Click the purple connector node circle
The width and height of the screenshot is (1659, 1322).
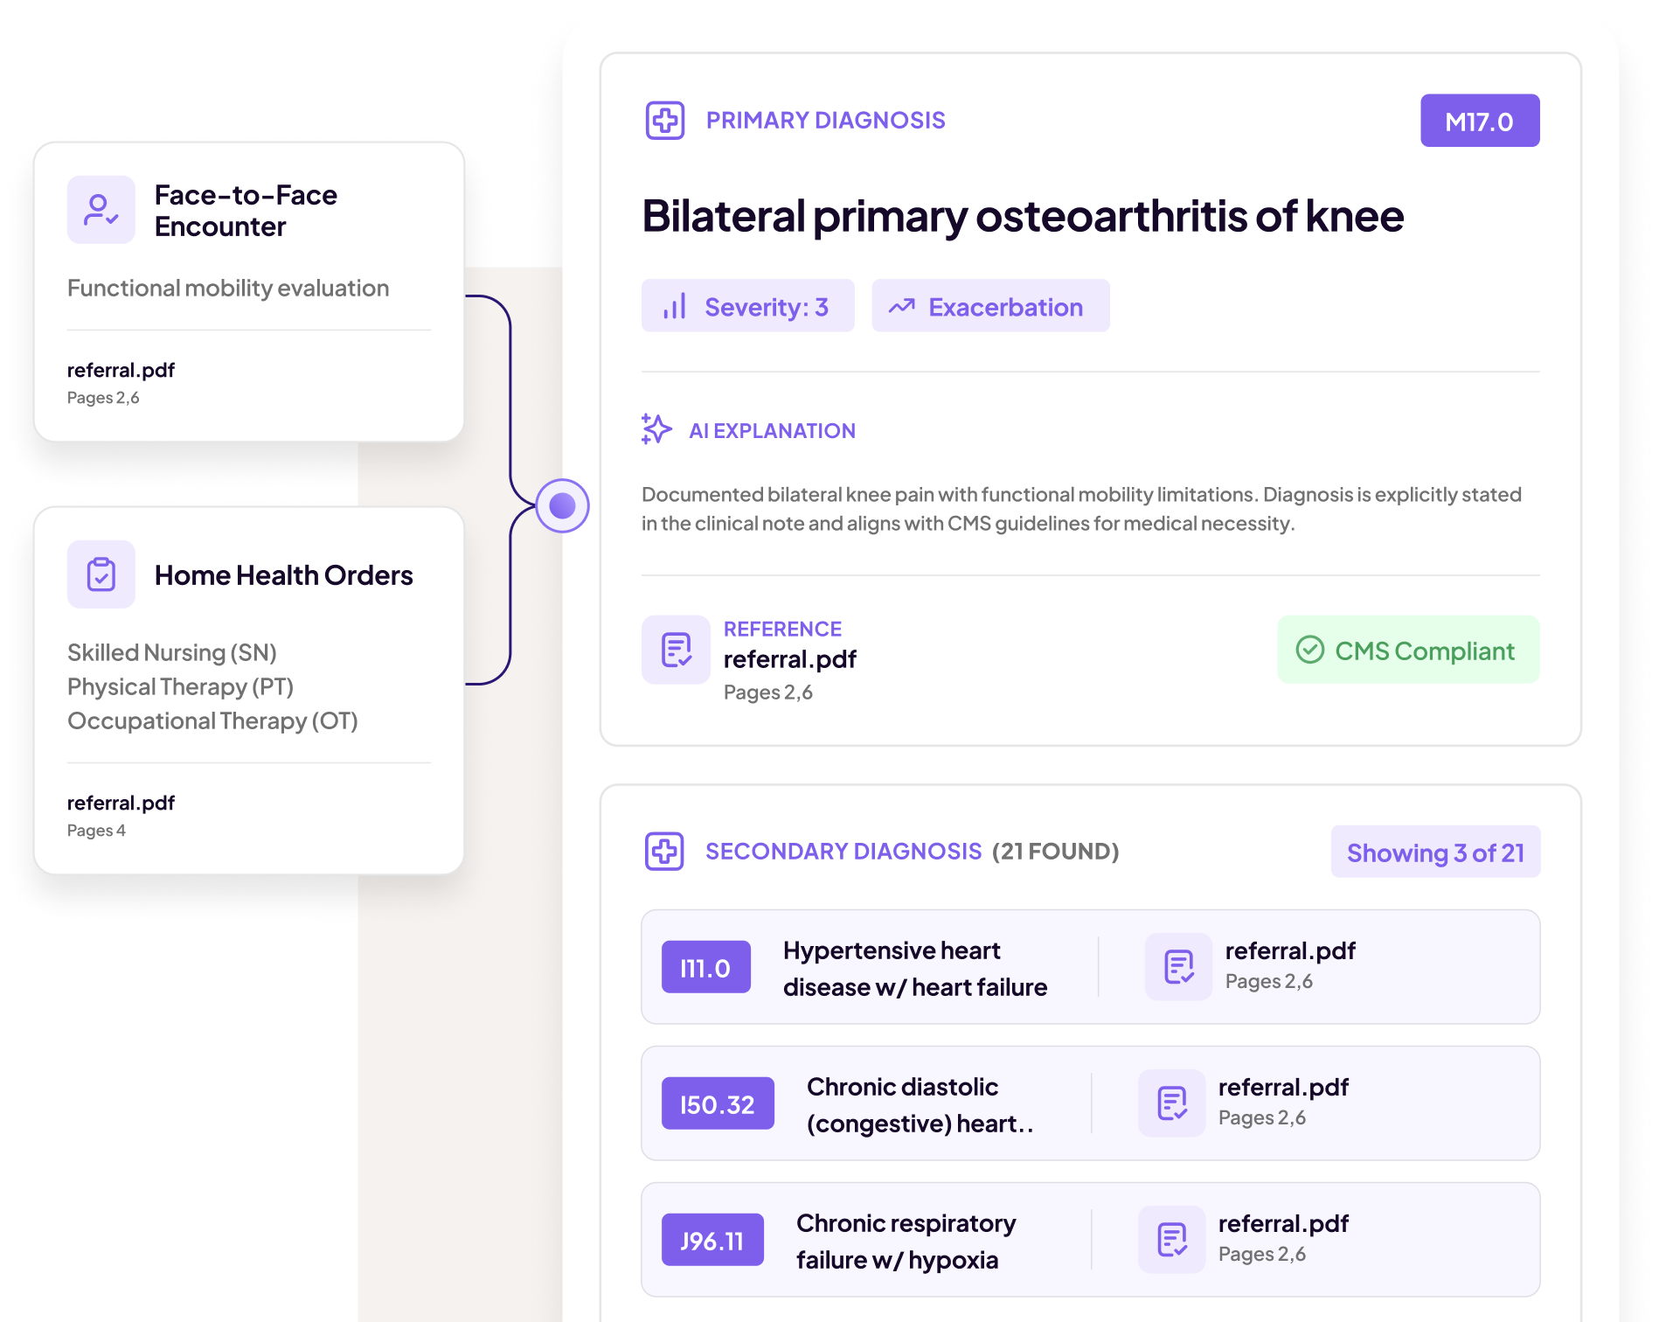pos(562,505)
